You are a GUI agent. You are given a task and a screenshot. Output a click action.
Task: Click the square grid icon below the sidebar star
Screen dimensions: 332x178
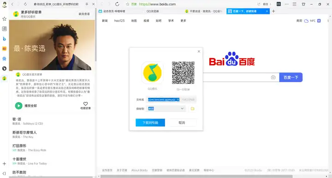click(x=4, y=29)
